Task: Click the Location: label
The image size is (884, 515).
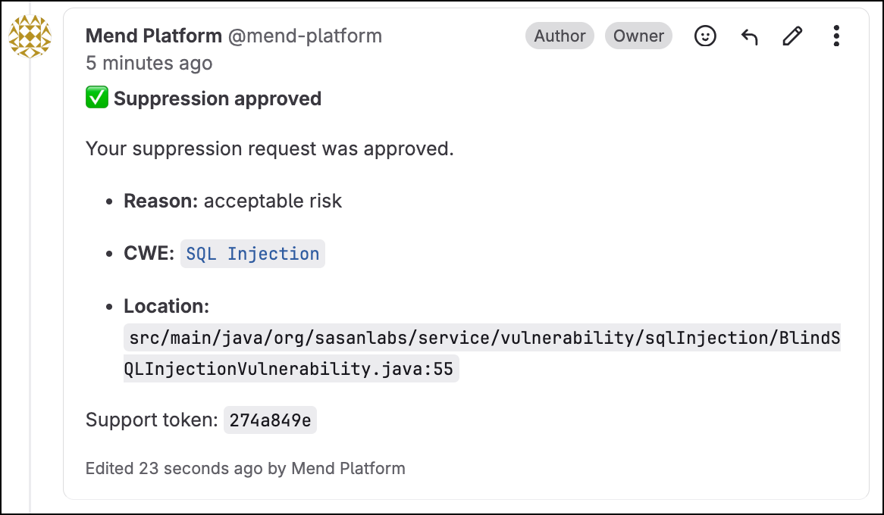Action: click(166, 306)
